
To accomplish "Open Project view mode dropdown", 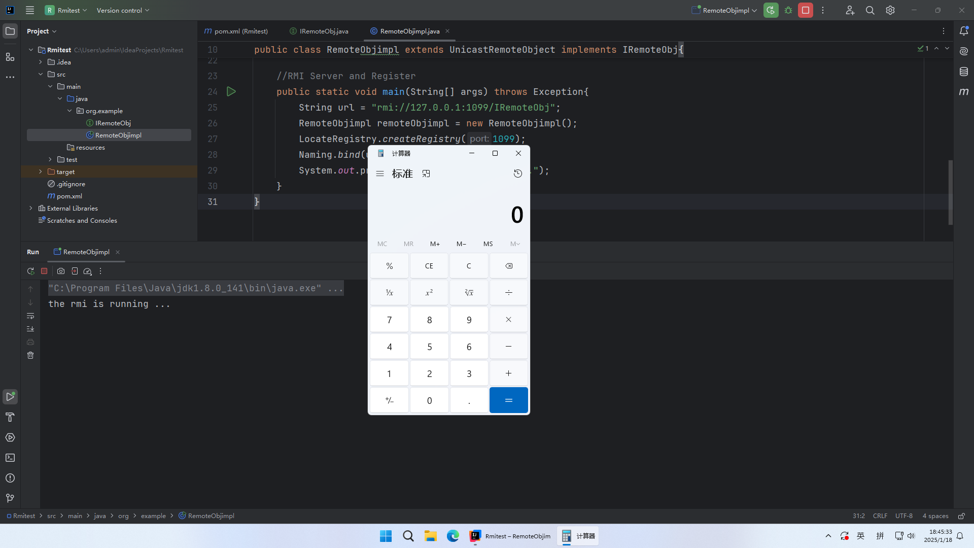I will point(42,31).
